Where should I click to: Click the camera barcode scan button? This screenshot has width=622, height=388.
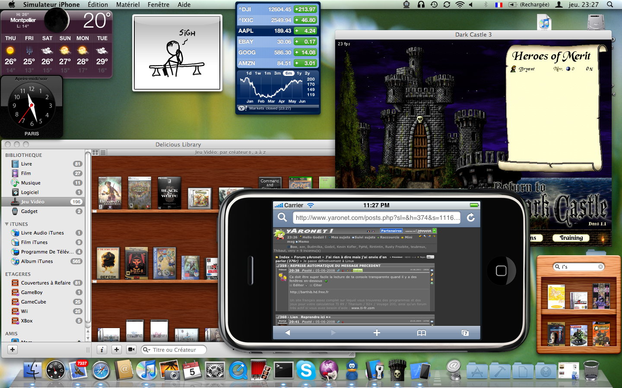(131, 350)
